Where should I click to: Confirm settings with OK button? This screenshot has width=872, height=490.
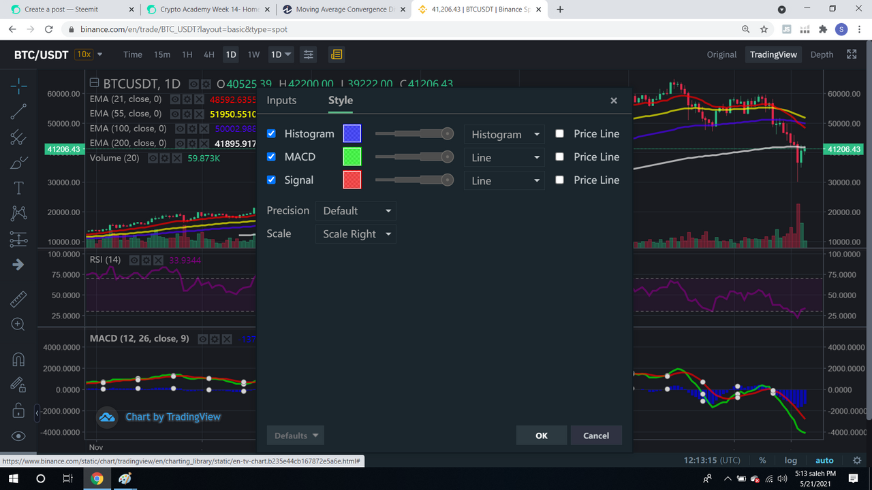pos(542,436)
